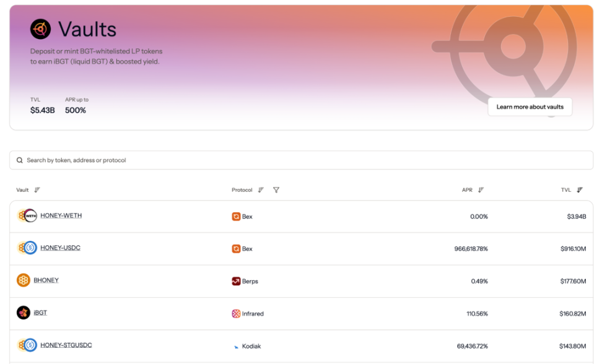Click the 110.56% APR value

(478, 314)
